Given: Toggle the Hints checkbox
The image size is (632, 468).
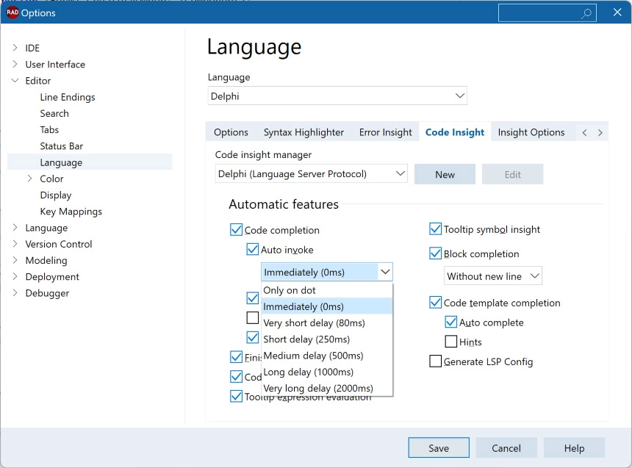Looking at the screenshot, I should click(x=451, y=342).
